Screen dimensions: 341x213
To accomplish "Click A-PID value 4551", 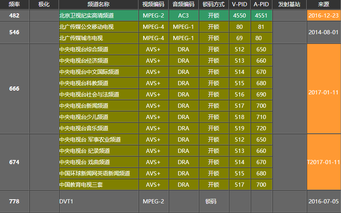I will pyautogui.click(x=261, y=15).
